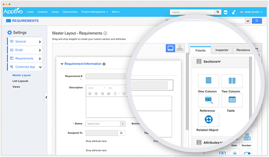Click the layout canvas vertical scrollbar

(x=187, y=91)
